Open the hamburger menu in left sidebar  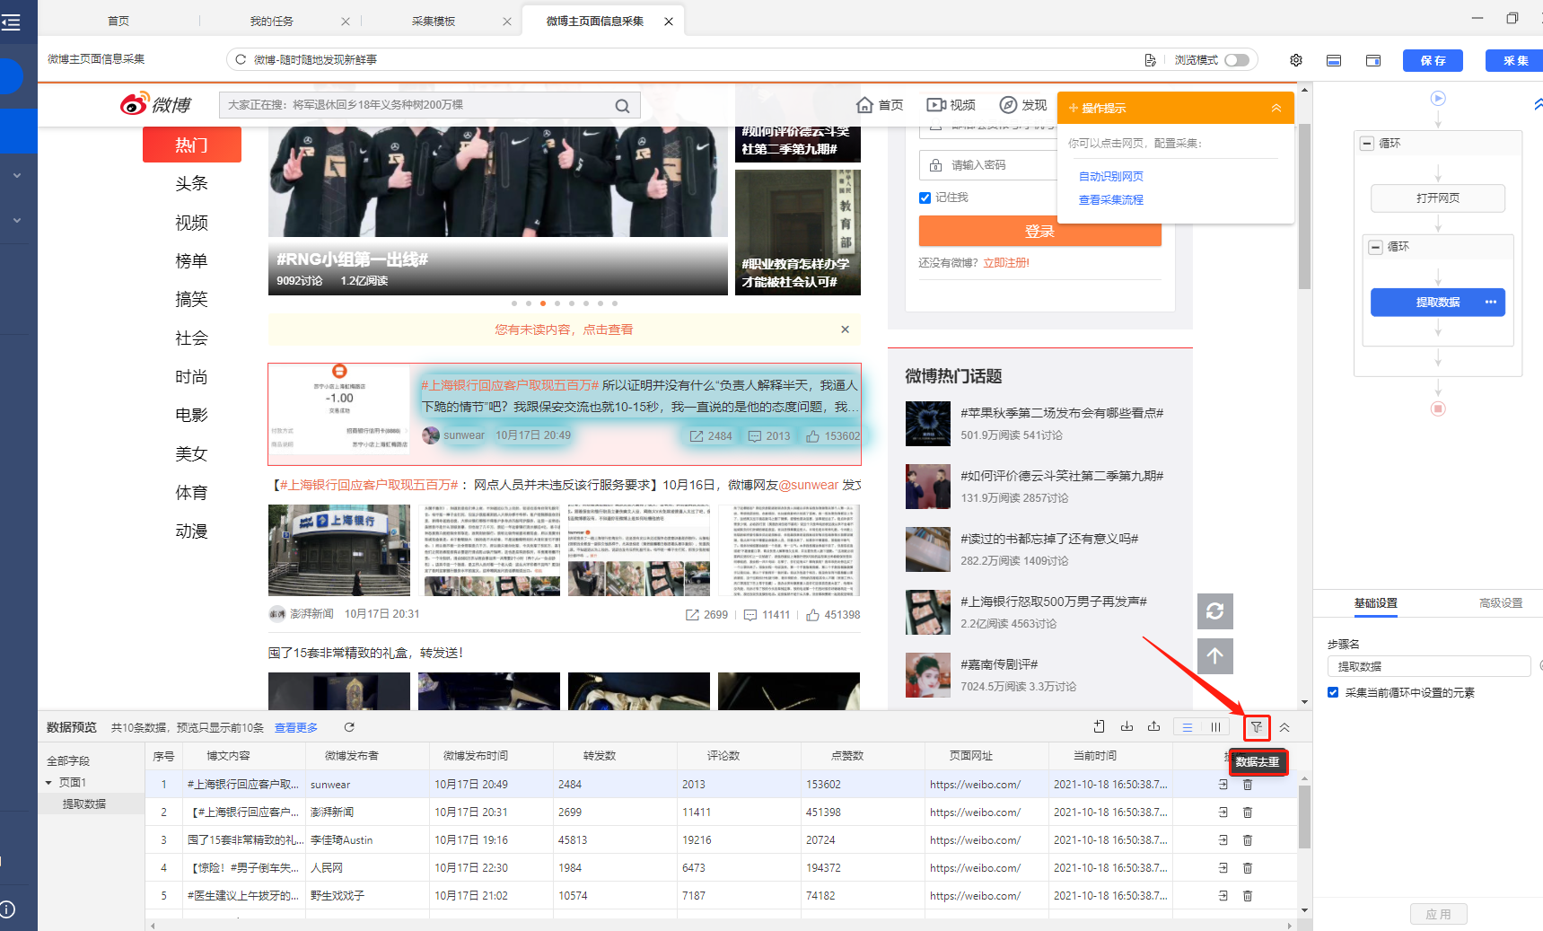point(11,22)
